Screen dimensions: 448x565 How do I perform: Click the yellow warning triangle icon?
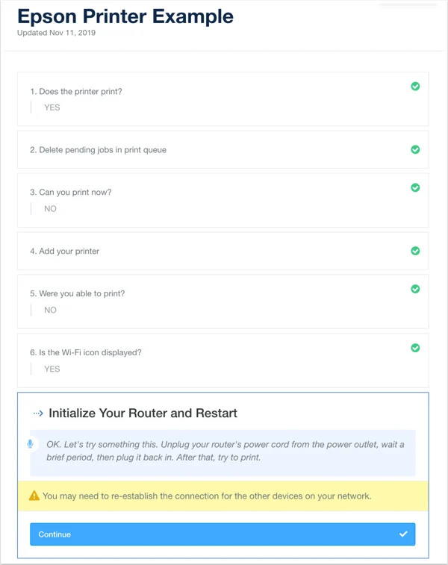click(x=34, y=496)
